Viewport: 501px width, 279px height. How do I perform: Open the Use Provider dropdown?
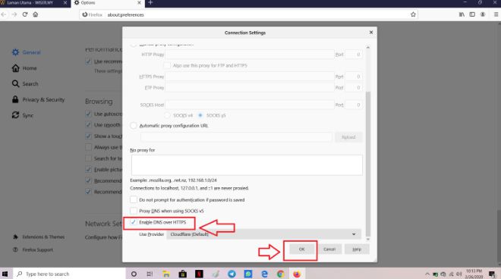[x=263, y=234]
